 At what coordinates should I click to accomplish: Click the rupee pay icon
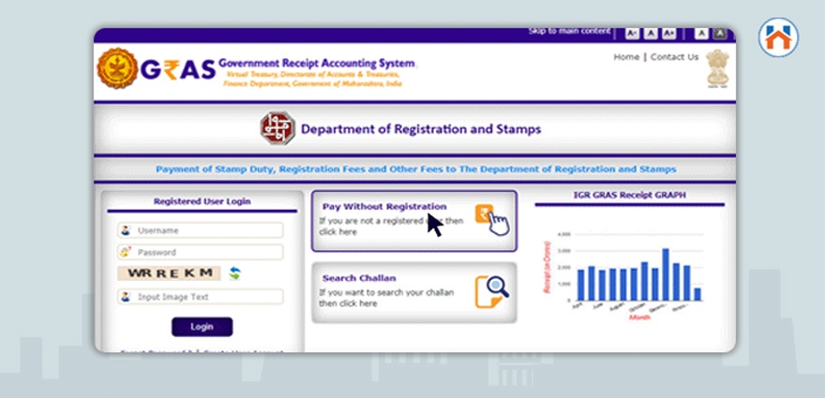point(492,219)
